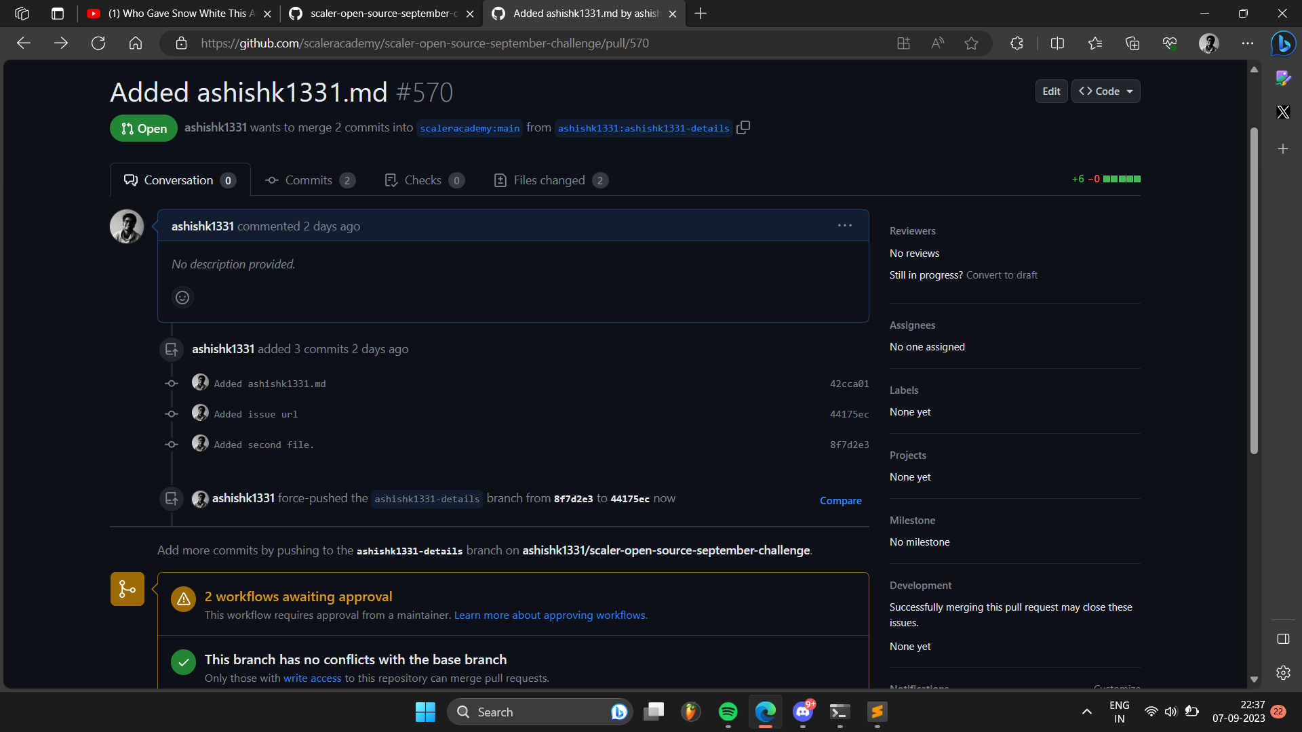This screenshot has height=732, width=1302.
Task: Open Edge split screen view
Action: pos(1058,43)
